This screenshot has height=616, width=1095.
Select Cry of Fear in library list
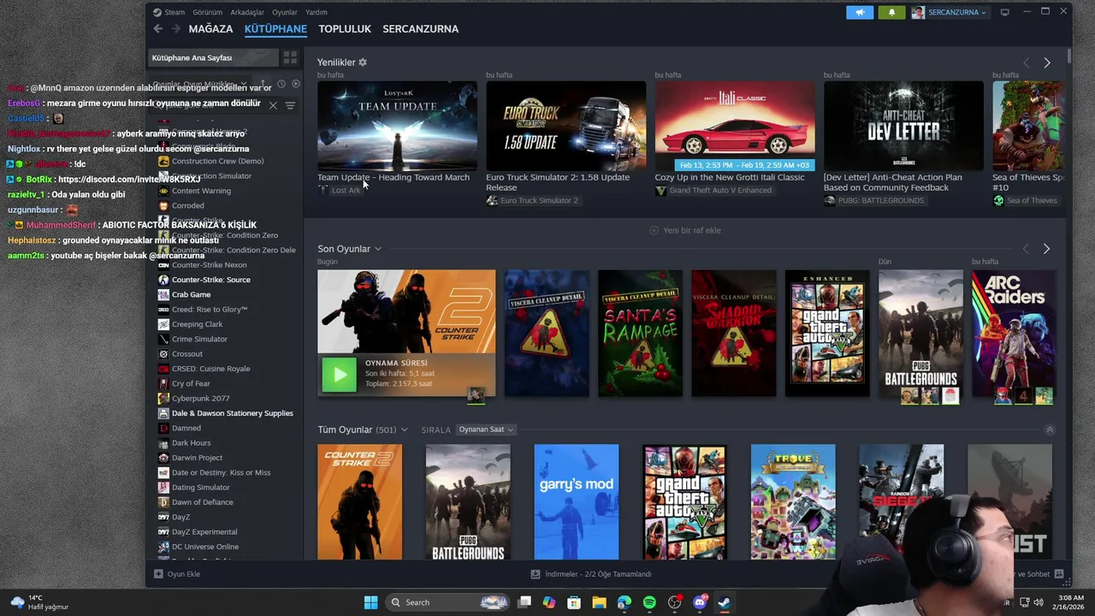[x=191, y=383]
